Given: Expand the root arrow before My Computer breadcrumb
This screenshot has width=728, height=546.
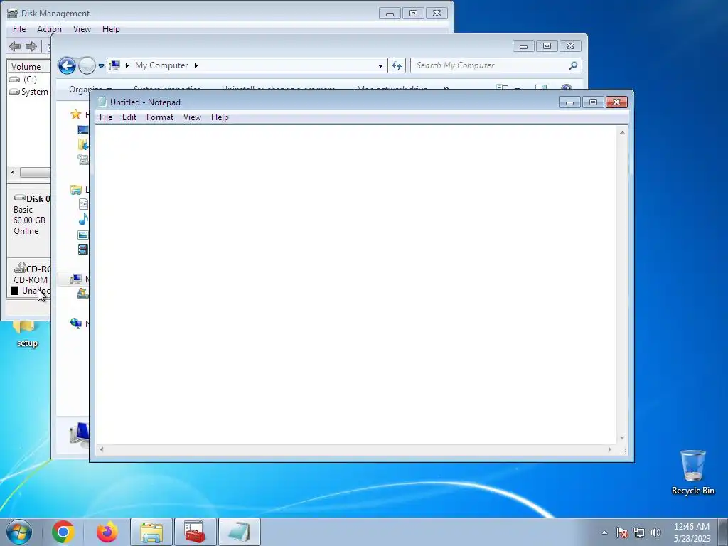Looking at the screenshot, I should click(127, 65).
